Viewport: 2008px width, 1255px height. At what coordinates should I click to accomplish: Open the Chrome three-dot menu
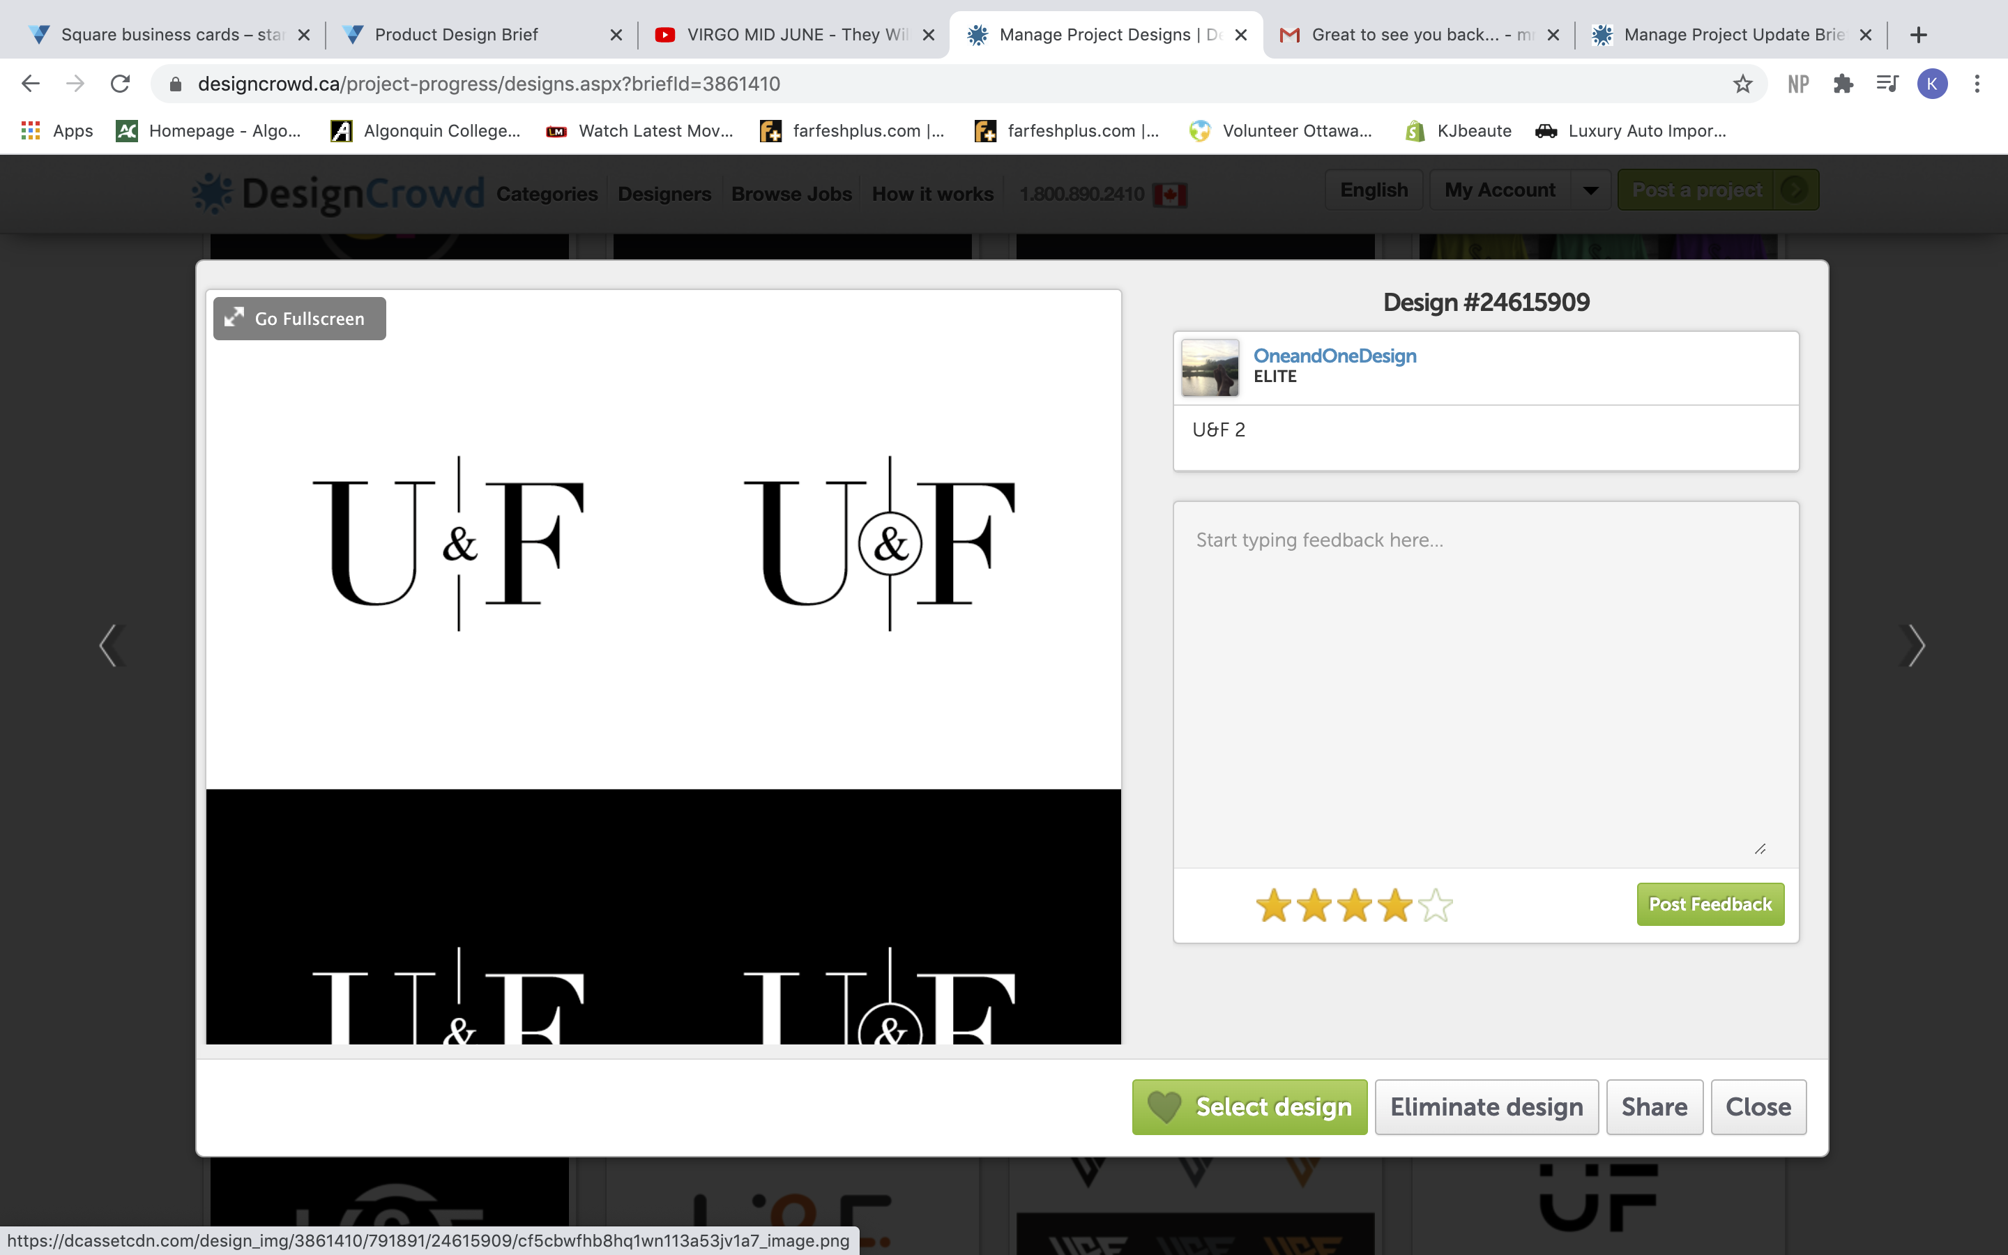pyautogui.click(x=1977, y=84)
